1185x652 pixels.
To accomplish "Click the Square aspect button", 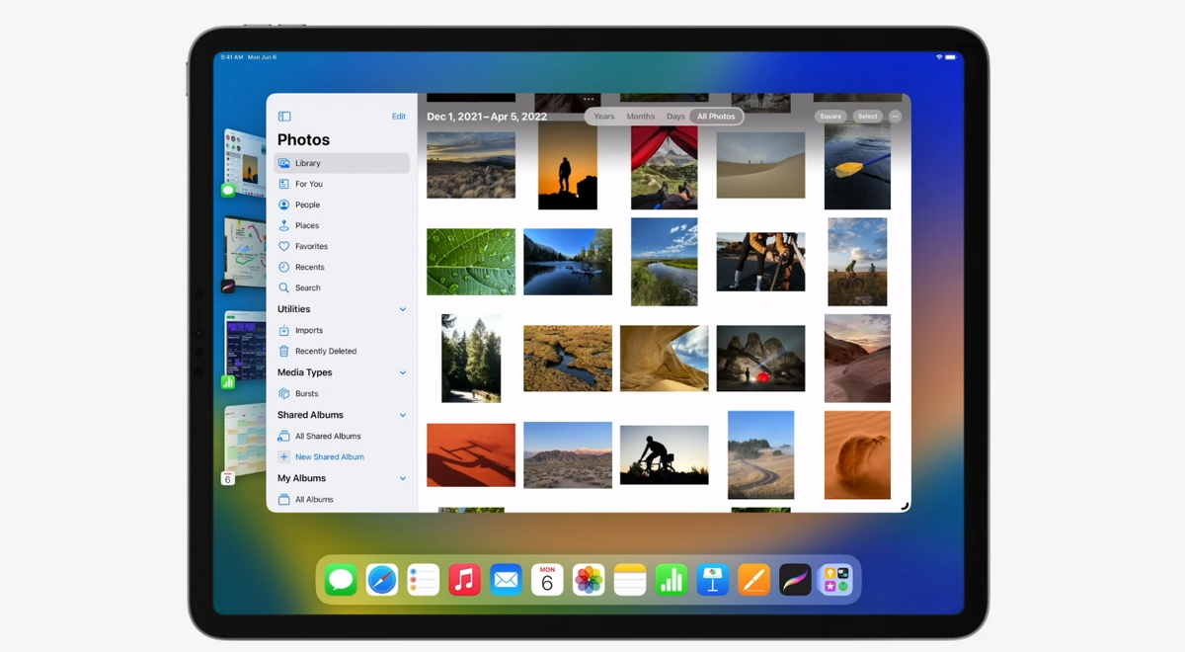I will pos(830,117).
